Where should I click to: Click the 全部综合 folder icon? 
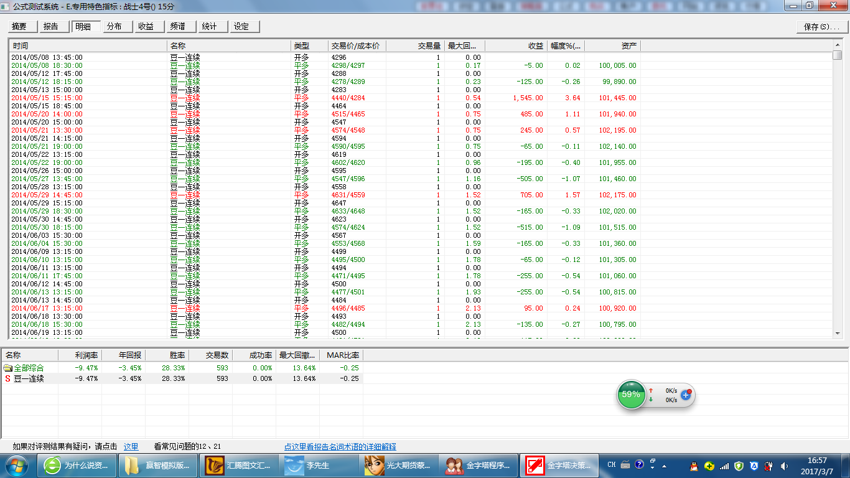[8, 368]
